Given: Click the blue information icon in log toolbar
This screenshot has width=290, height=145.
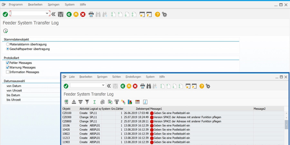Looking at the screenshot, I should click(x=145, y=102).
